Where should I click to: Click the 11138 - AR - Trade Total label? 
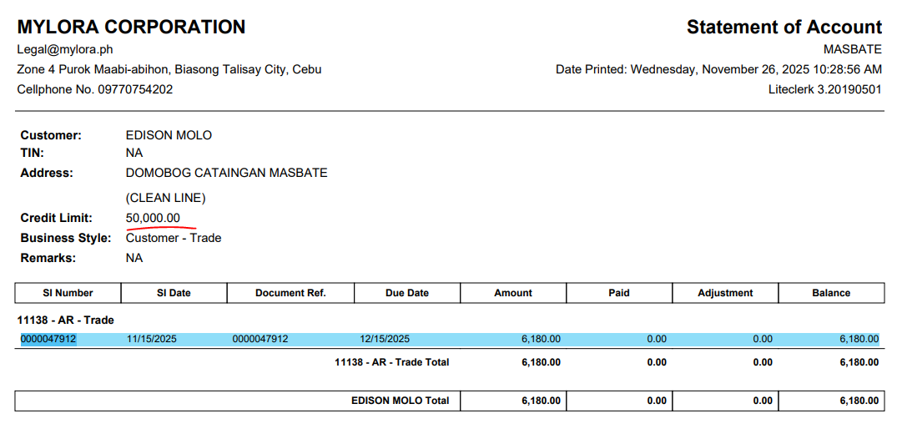391,362
